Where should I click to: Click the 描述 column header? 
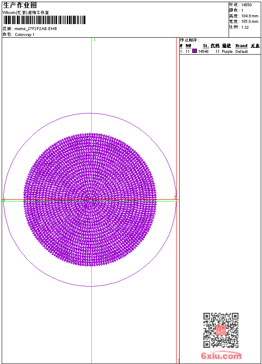(x=227, y=46)
